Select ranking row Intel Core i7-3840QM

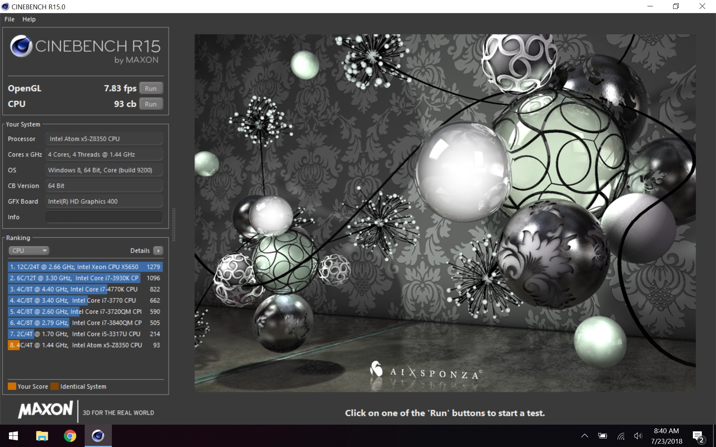click(x=85, y=323)
